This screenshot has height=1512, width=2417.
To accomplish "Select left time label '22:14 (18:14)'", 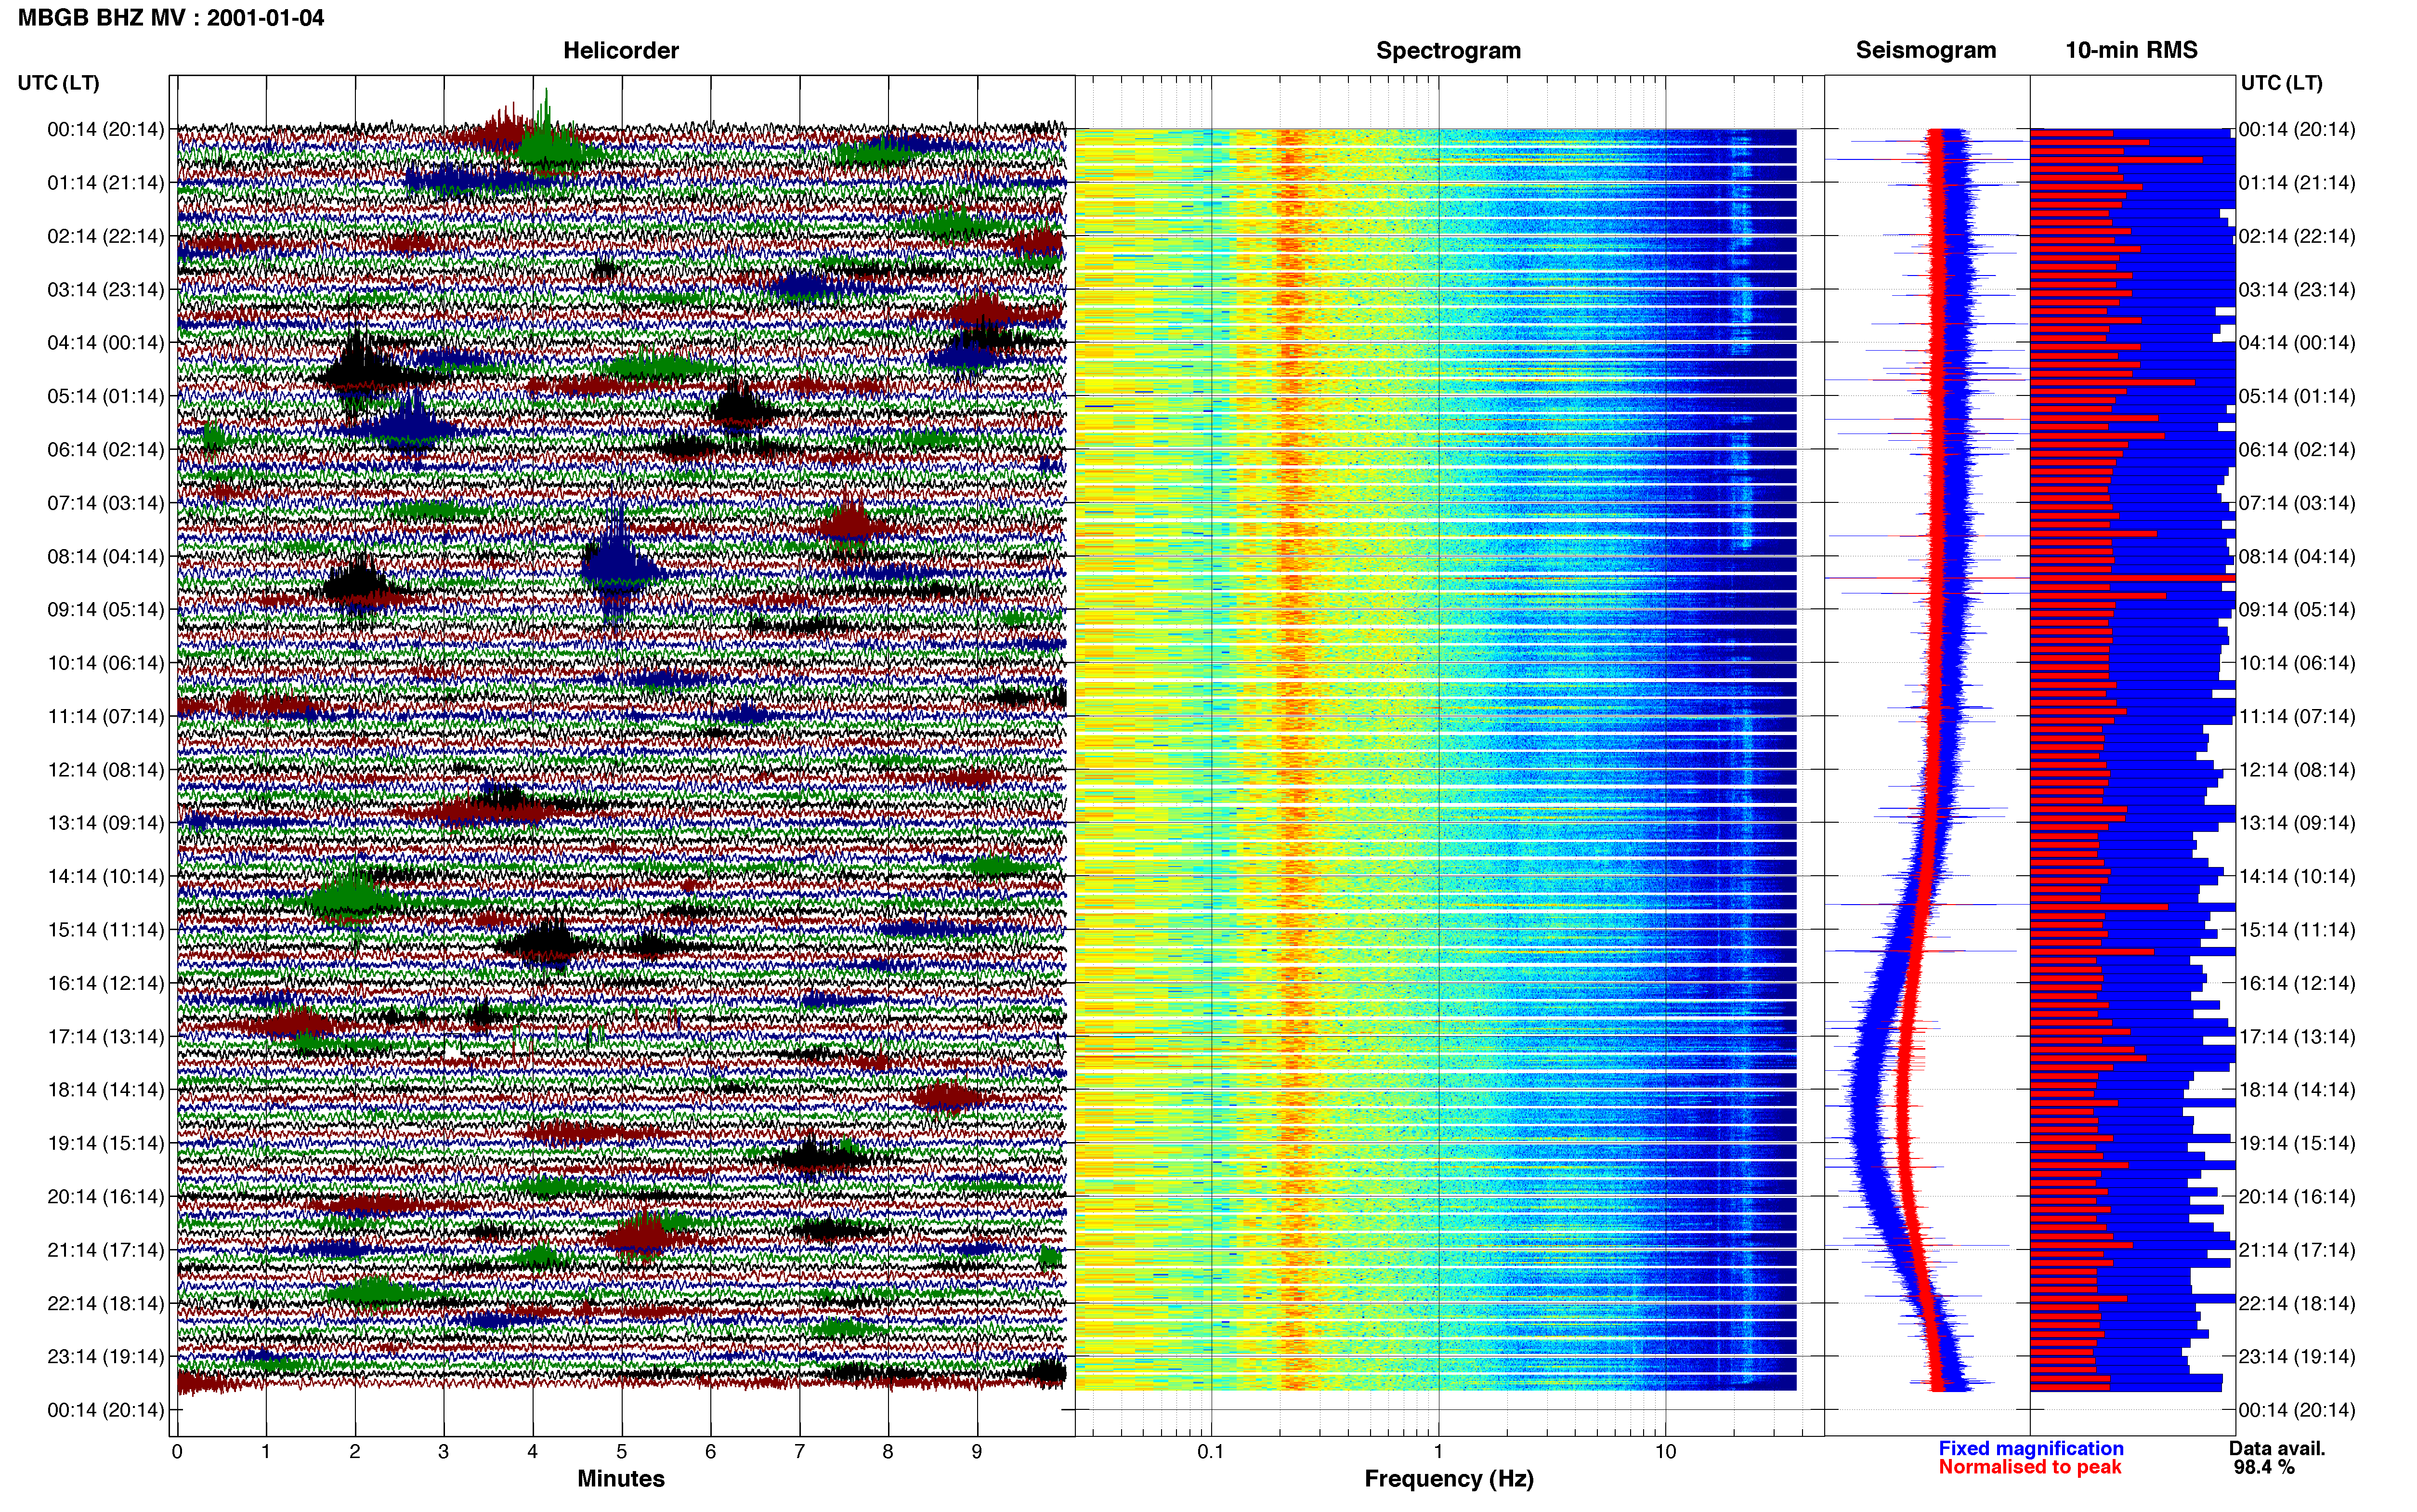I will 106,1304.
